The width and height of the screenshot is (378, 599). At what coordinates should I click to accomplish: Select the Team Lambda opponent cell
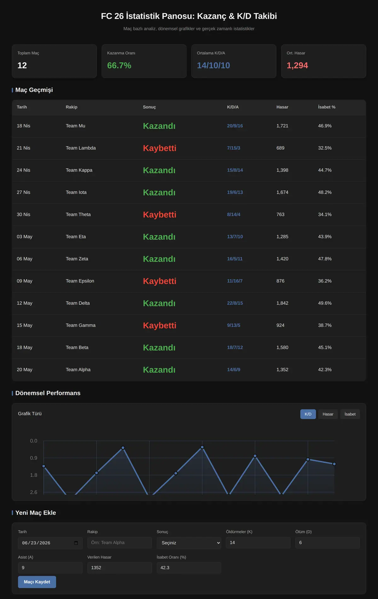[81, 148]
